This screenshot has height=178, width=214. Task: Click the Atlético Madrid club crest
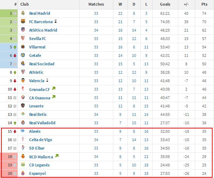23,30
